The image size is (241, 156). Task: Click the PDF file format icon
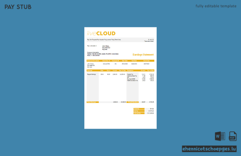tap(233, 136)
